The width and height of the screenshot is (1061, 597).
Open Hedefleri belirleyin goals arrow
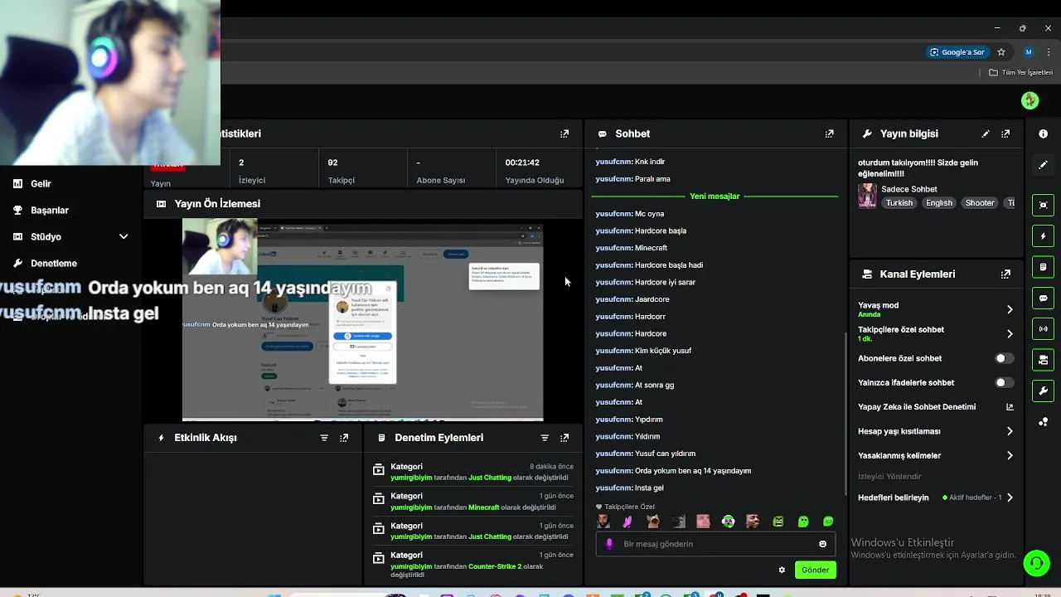point(1010,498)
